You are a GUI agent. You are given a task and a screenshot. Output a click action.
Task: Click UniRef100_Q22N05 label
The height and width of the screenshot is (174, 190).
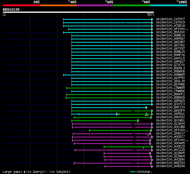click(x=170, y=153)
